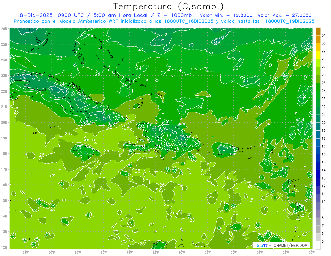Click the color scale's 10 label
331x256 pixels.
[324, 202]
